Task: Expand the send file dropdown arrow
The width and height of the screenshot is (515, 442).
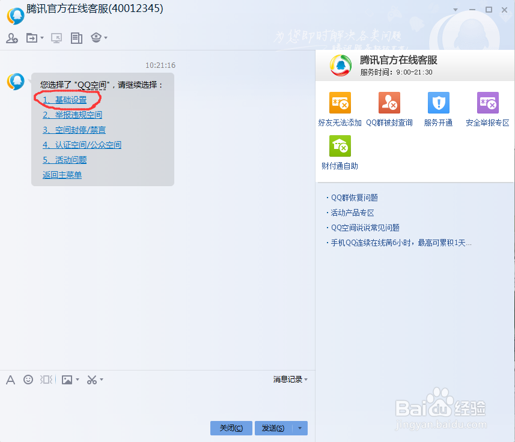Action: pyautogui.click(x=42, y=38)
